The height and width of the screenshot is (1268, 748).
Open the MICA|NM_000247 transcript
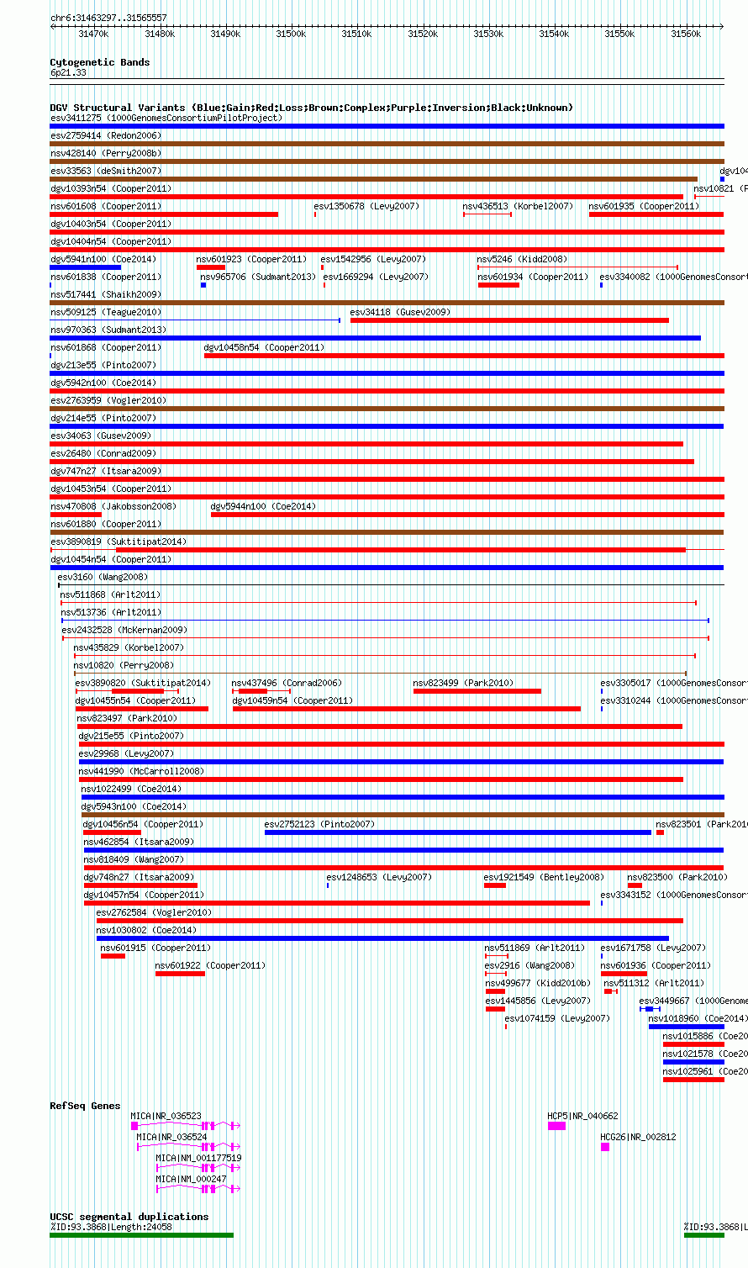coord(192,1180)
